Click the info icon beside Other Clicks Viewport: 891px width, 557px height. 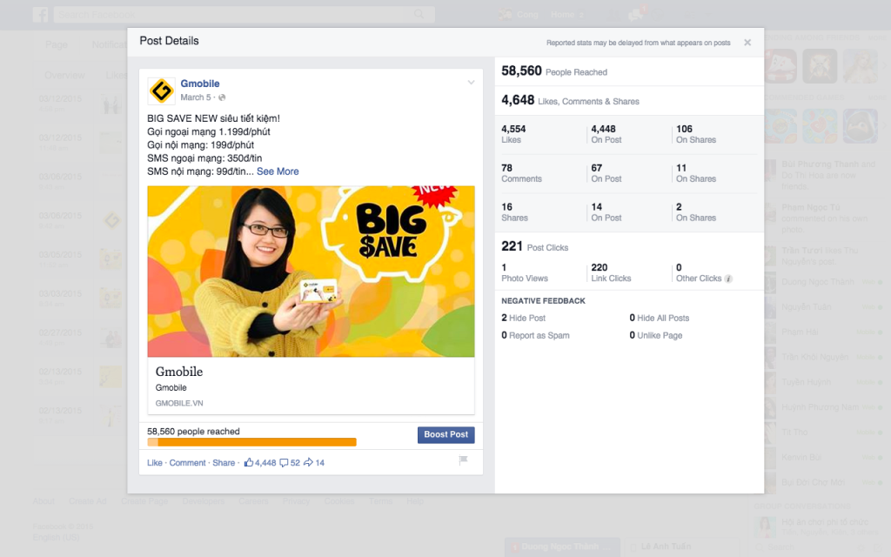[x=728, y=278]
